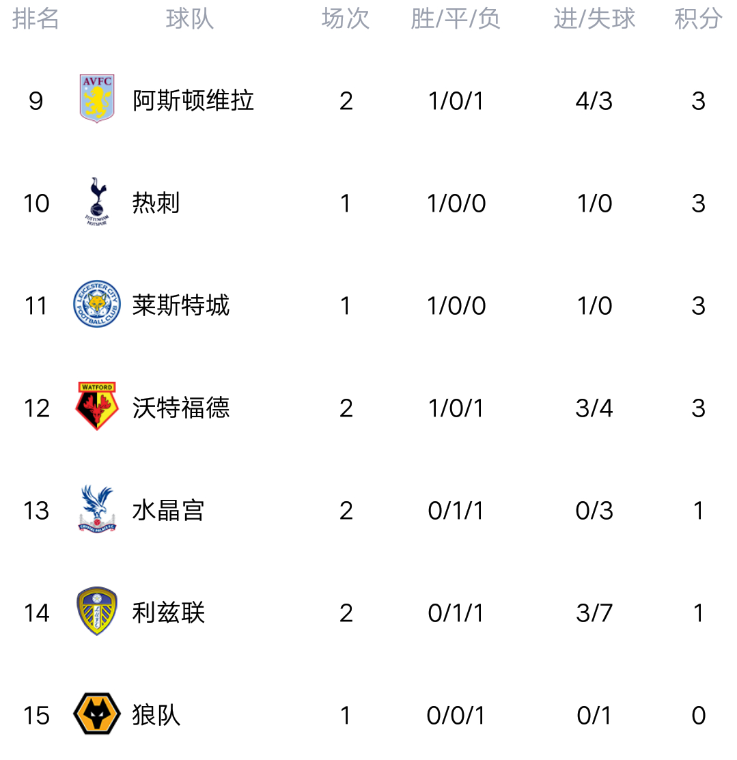Select the 胜/平/负 column header
This screenshot has height=760, width=737.
456,19
